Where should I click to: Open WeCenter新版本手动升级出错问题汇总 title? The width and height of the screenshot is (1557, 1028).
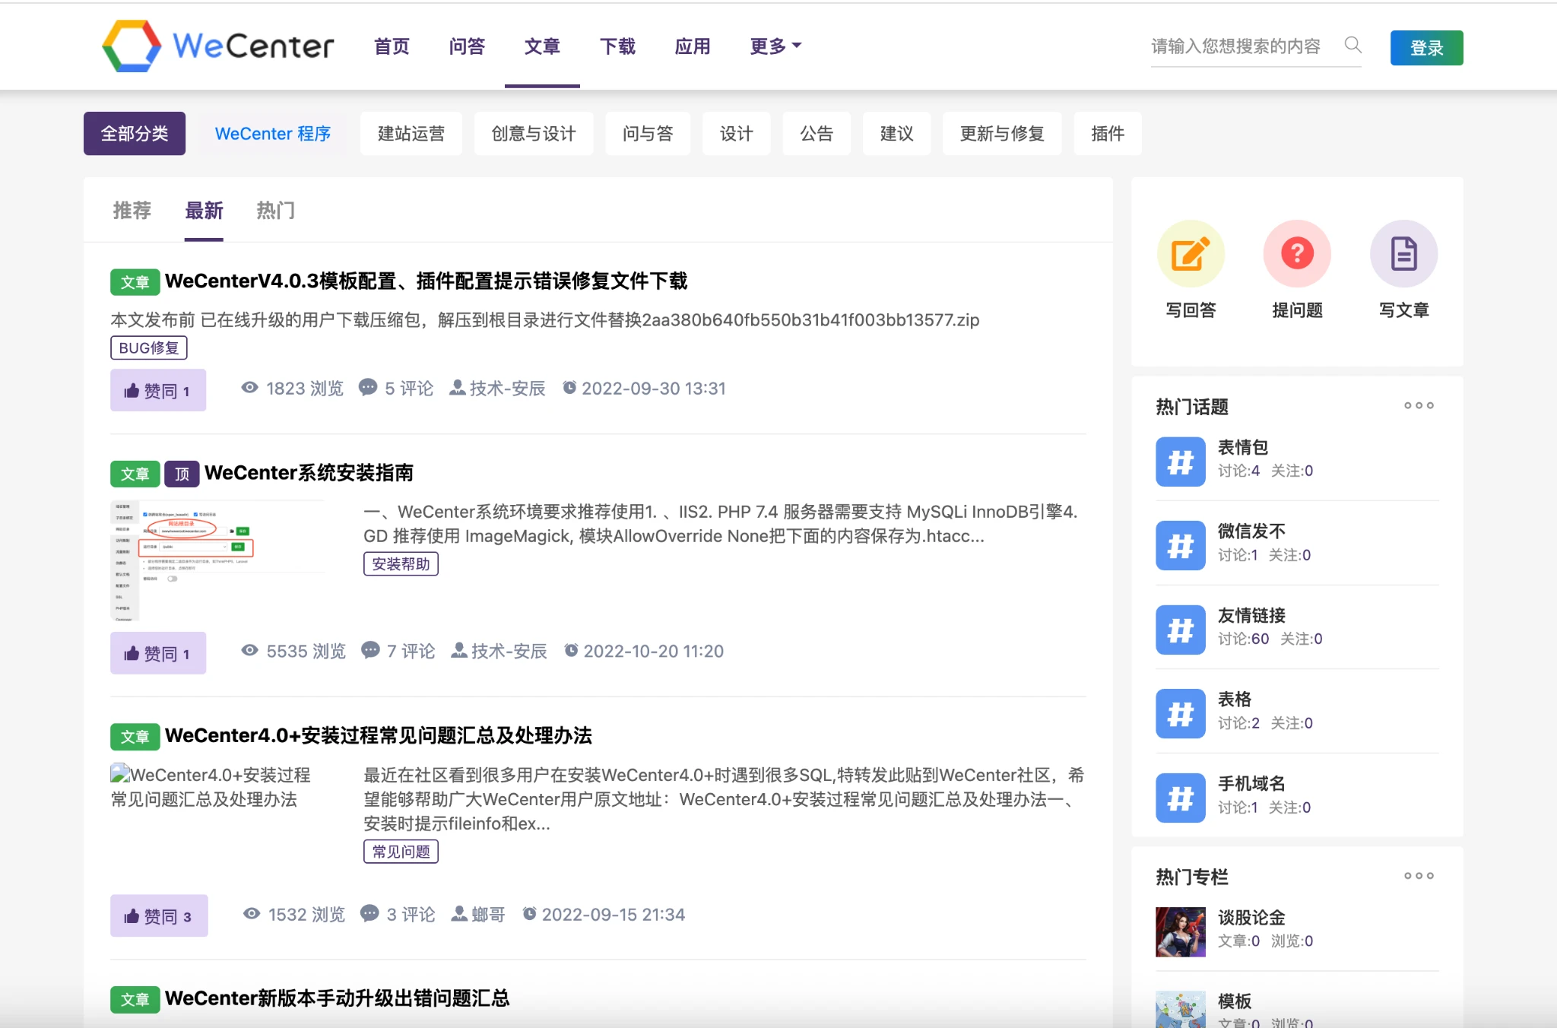(337, 998)
